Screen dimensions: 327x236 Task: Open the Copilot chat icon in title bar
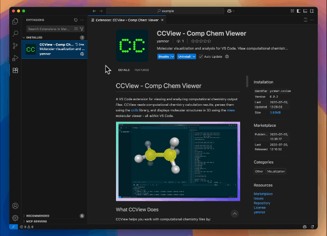pos(229,11)
